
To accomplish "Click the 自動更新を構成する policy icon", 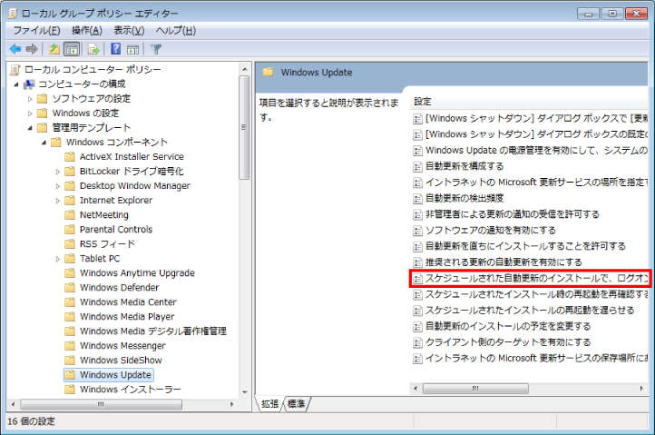I will tap(417, 166).
